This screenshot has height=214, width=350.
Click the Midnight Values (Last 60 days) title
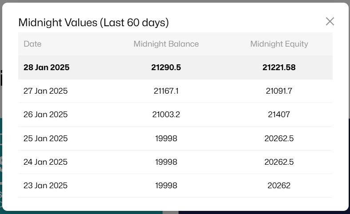93,22
